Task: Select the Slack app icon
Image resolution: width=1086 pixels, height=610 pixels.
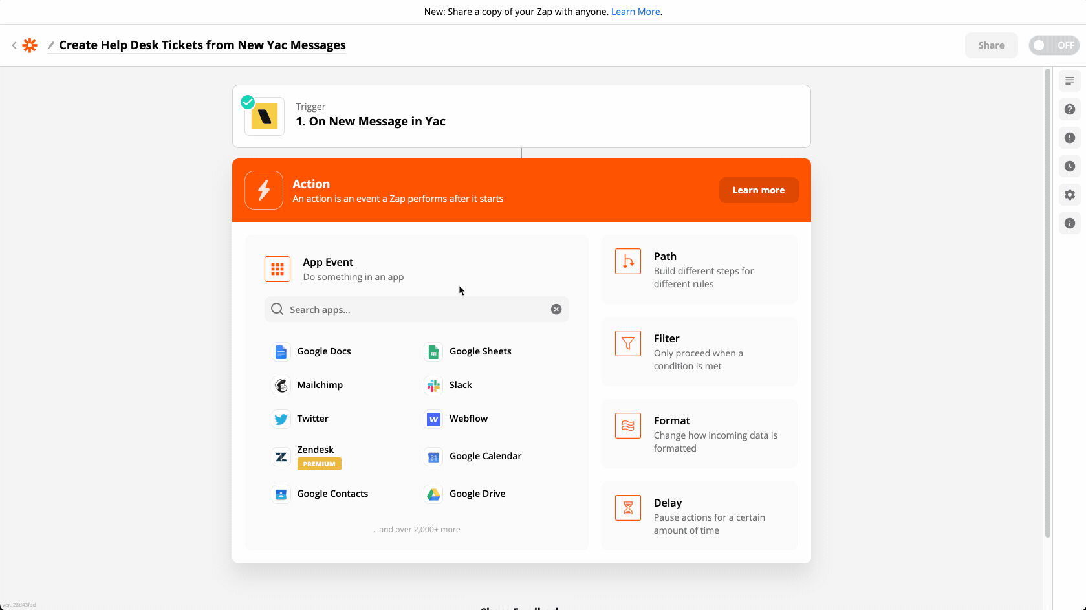Action: (x=433, y=386)
